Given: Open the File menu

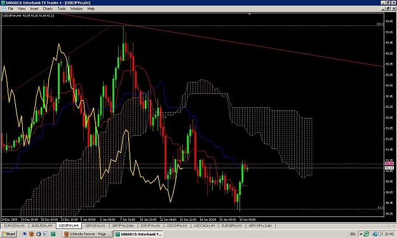Looking at the screenshot, I should [11, 9].
